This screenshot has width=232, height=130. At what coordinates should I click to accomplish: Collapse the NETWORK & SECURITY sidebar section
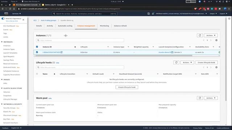point(2,104)
